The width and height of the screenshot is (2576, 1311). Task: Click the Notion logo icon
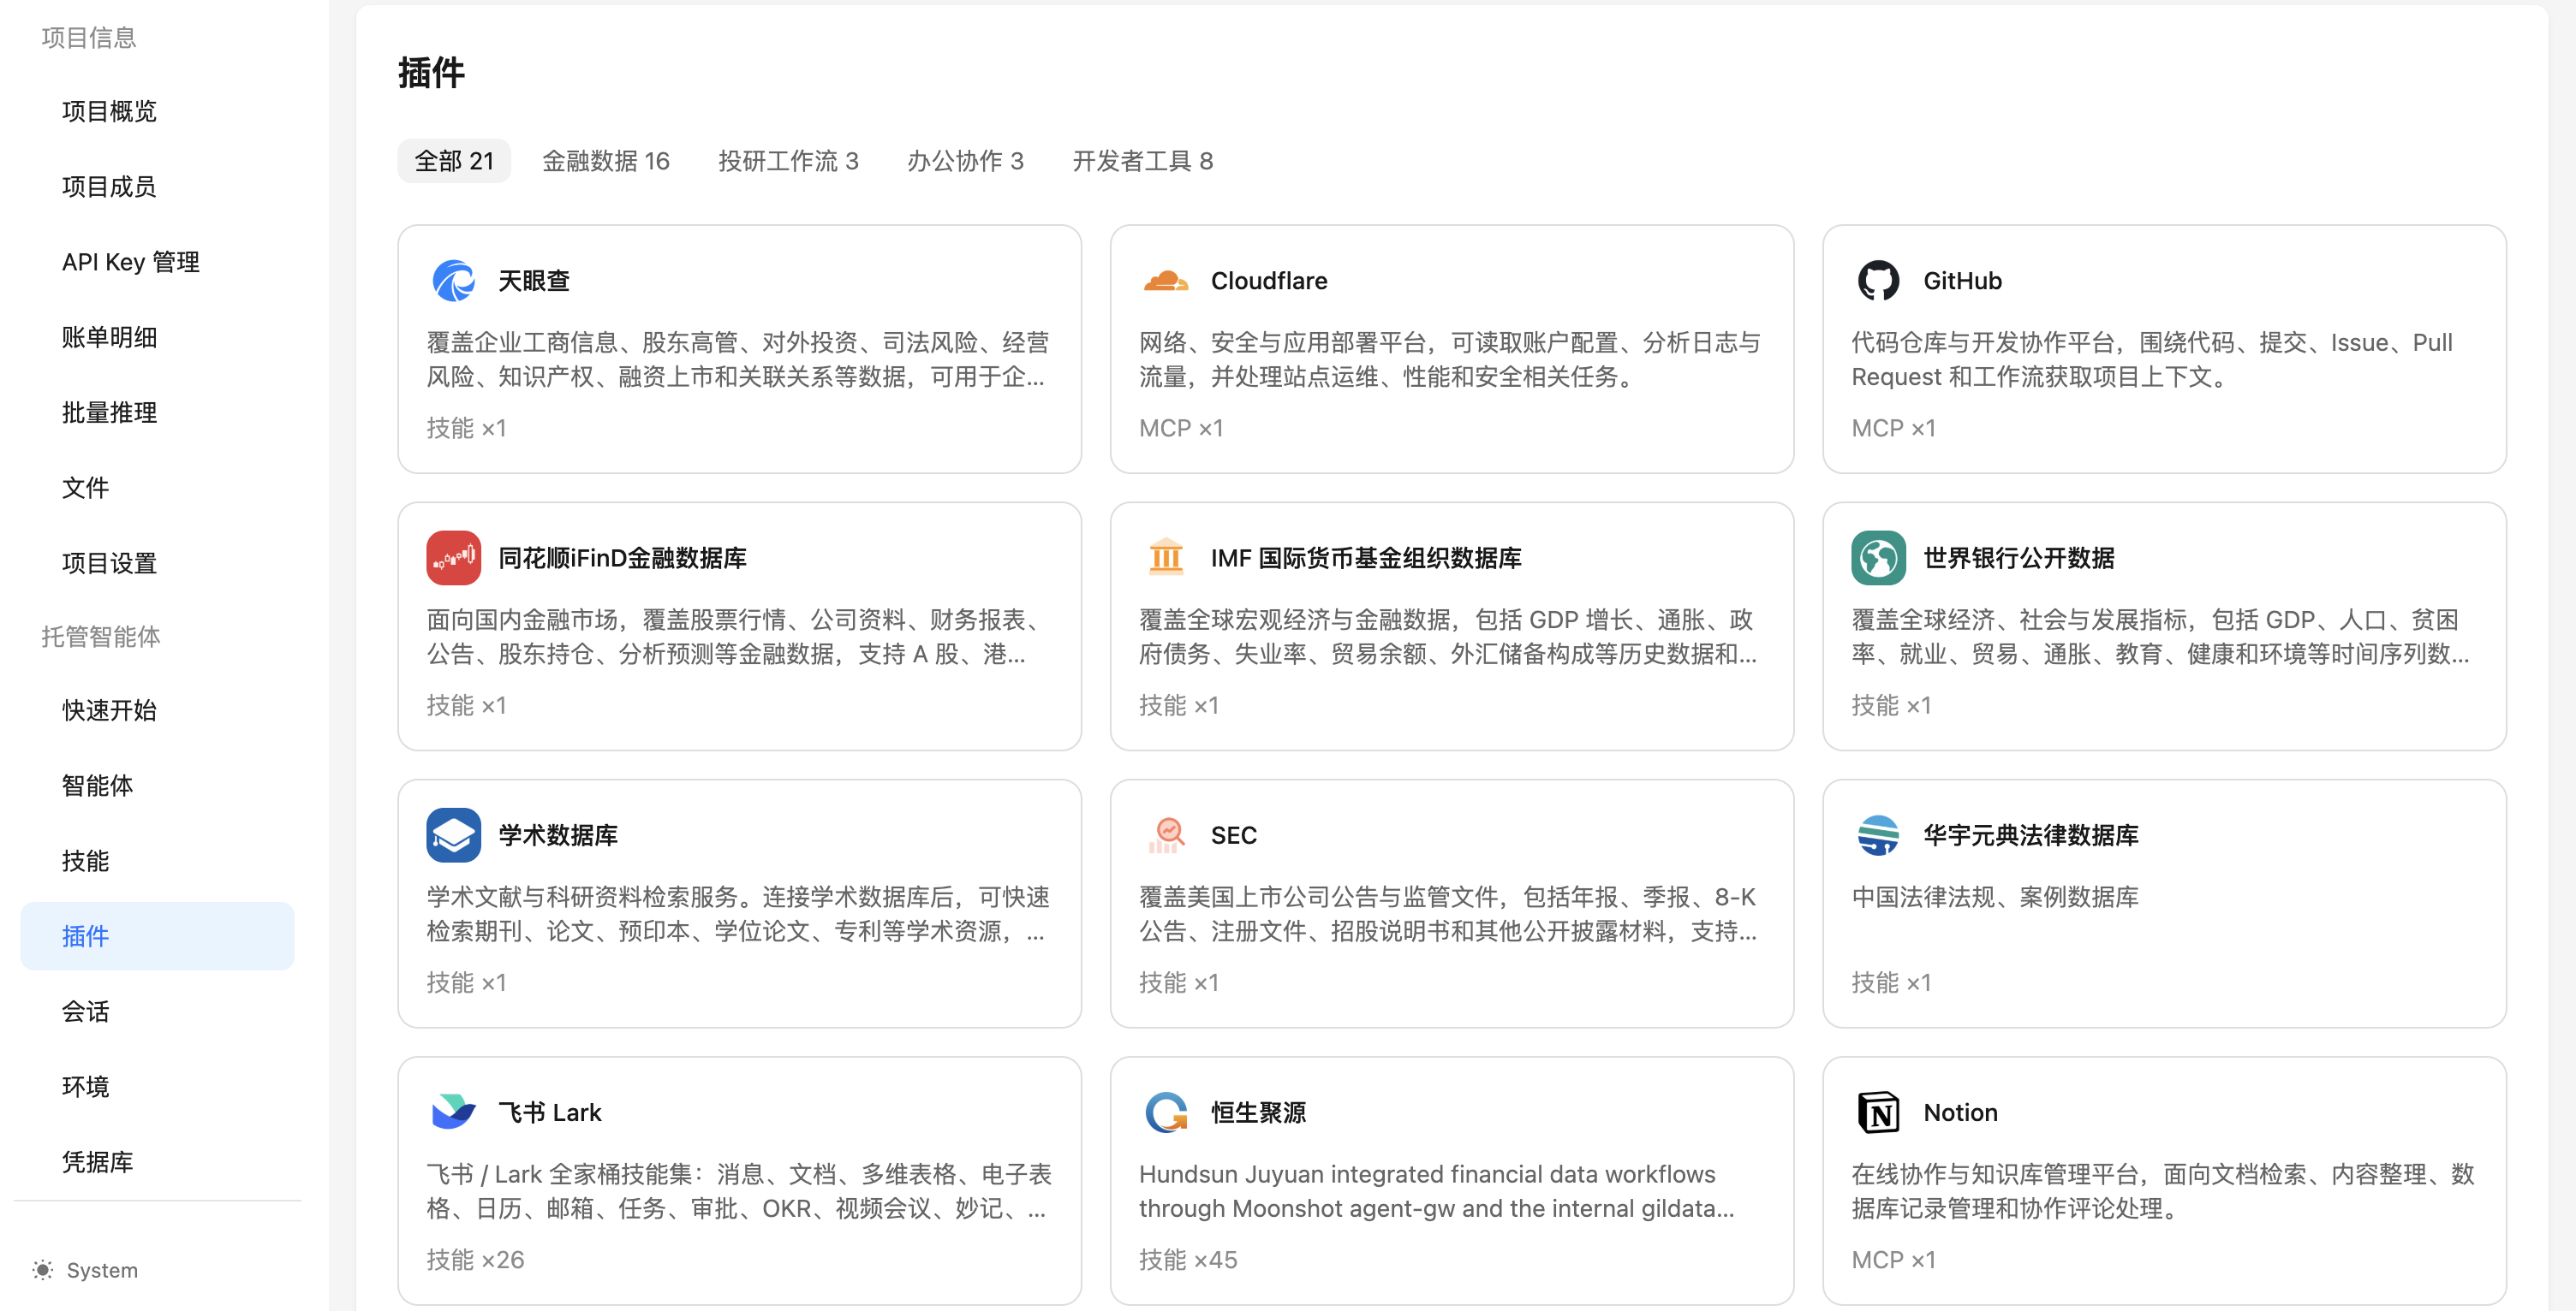(1877, 1112)
